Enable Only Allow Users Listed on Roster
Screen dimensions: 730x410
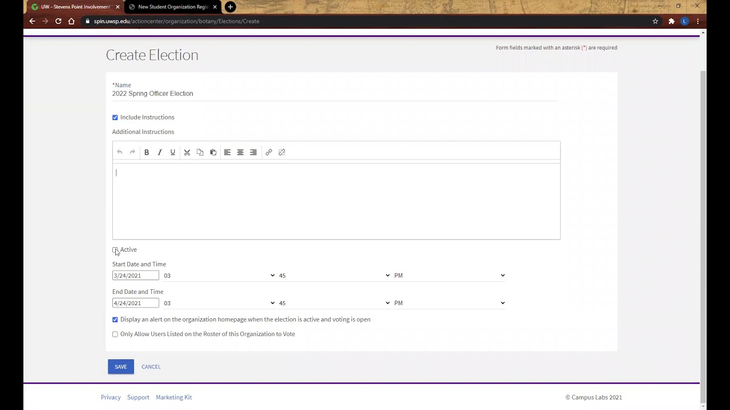pyautogui.click(x=115, y=334)
